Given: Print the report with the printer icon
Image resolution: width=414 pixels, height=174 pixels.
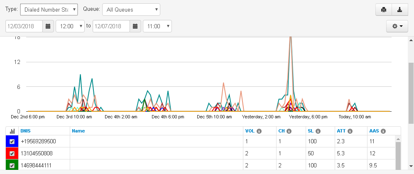Looking at the screenshot, I should coord(384,10).
